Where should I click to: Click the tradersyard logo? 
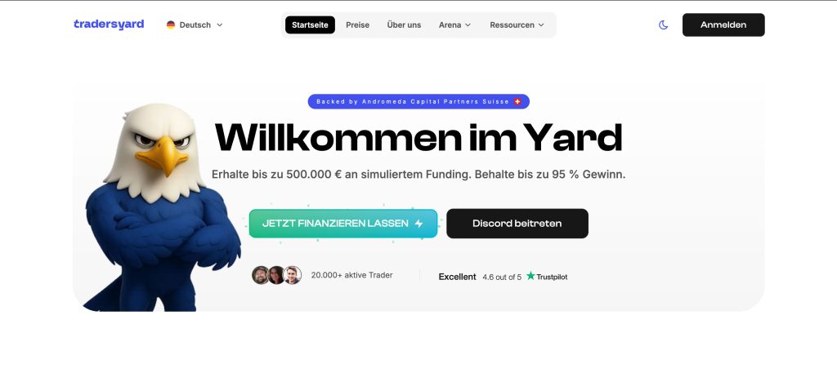[109, 24]
